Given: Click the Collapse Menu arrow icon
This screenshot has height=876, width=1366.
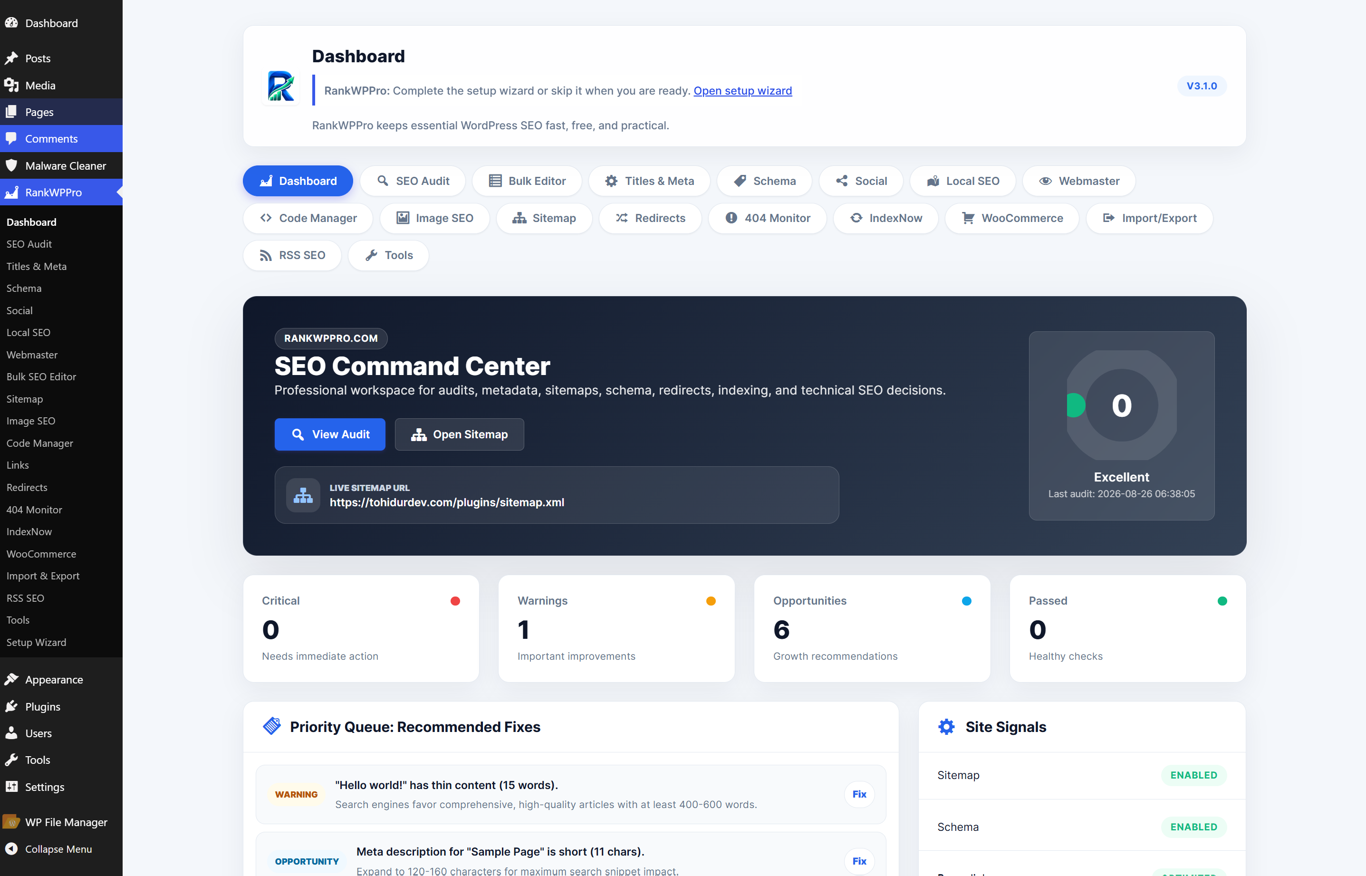Looking at the screenshot, I should [x=11, y=849].
